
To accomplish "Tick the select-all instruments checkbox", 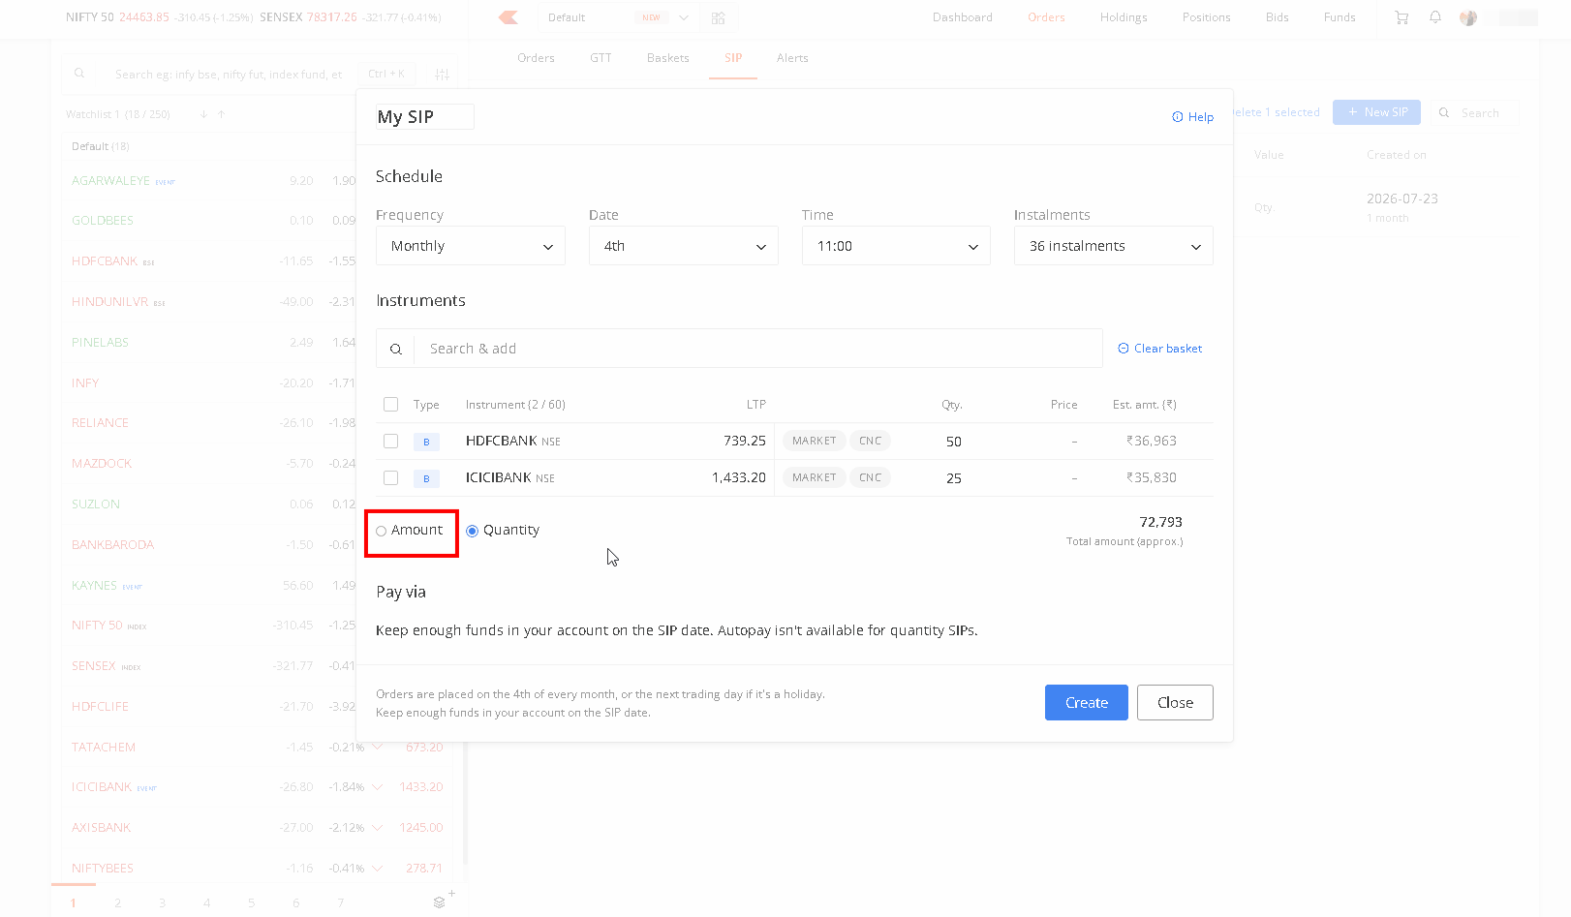I will (390, 404).
